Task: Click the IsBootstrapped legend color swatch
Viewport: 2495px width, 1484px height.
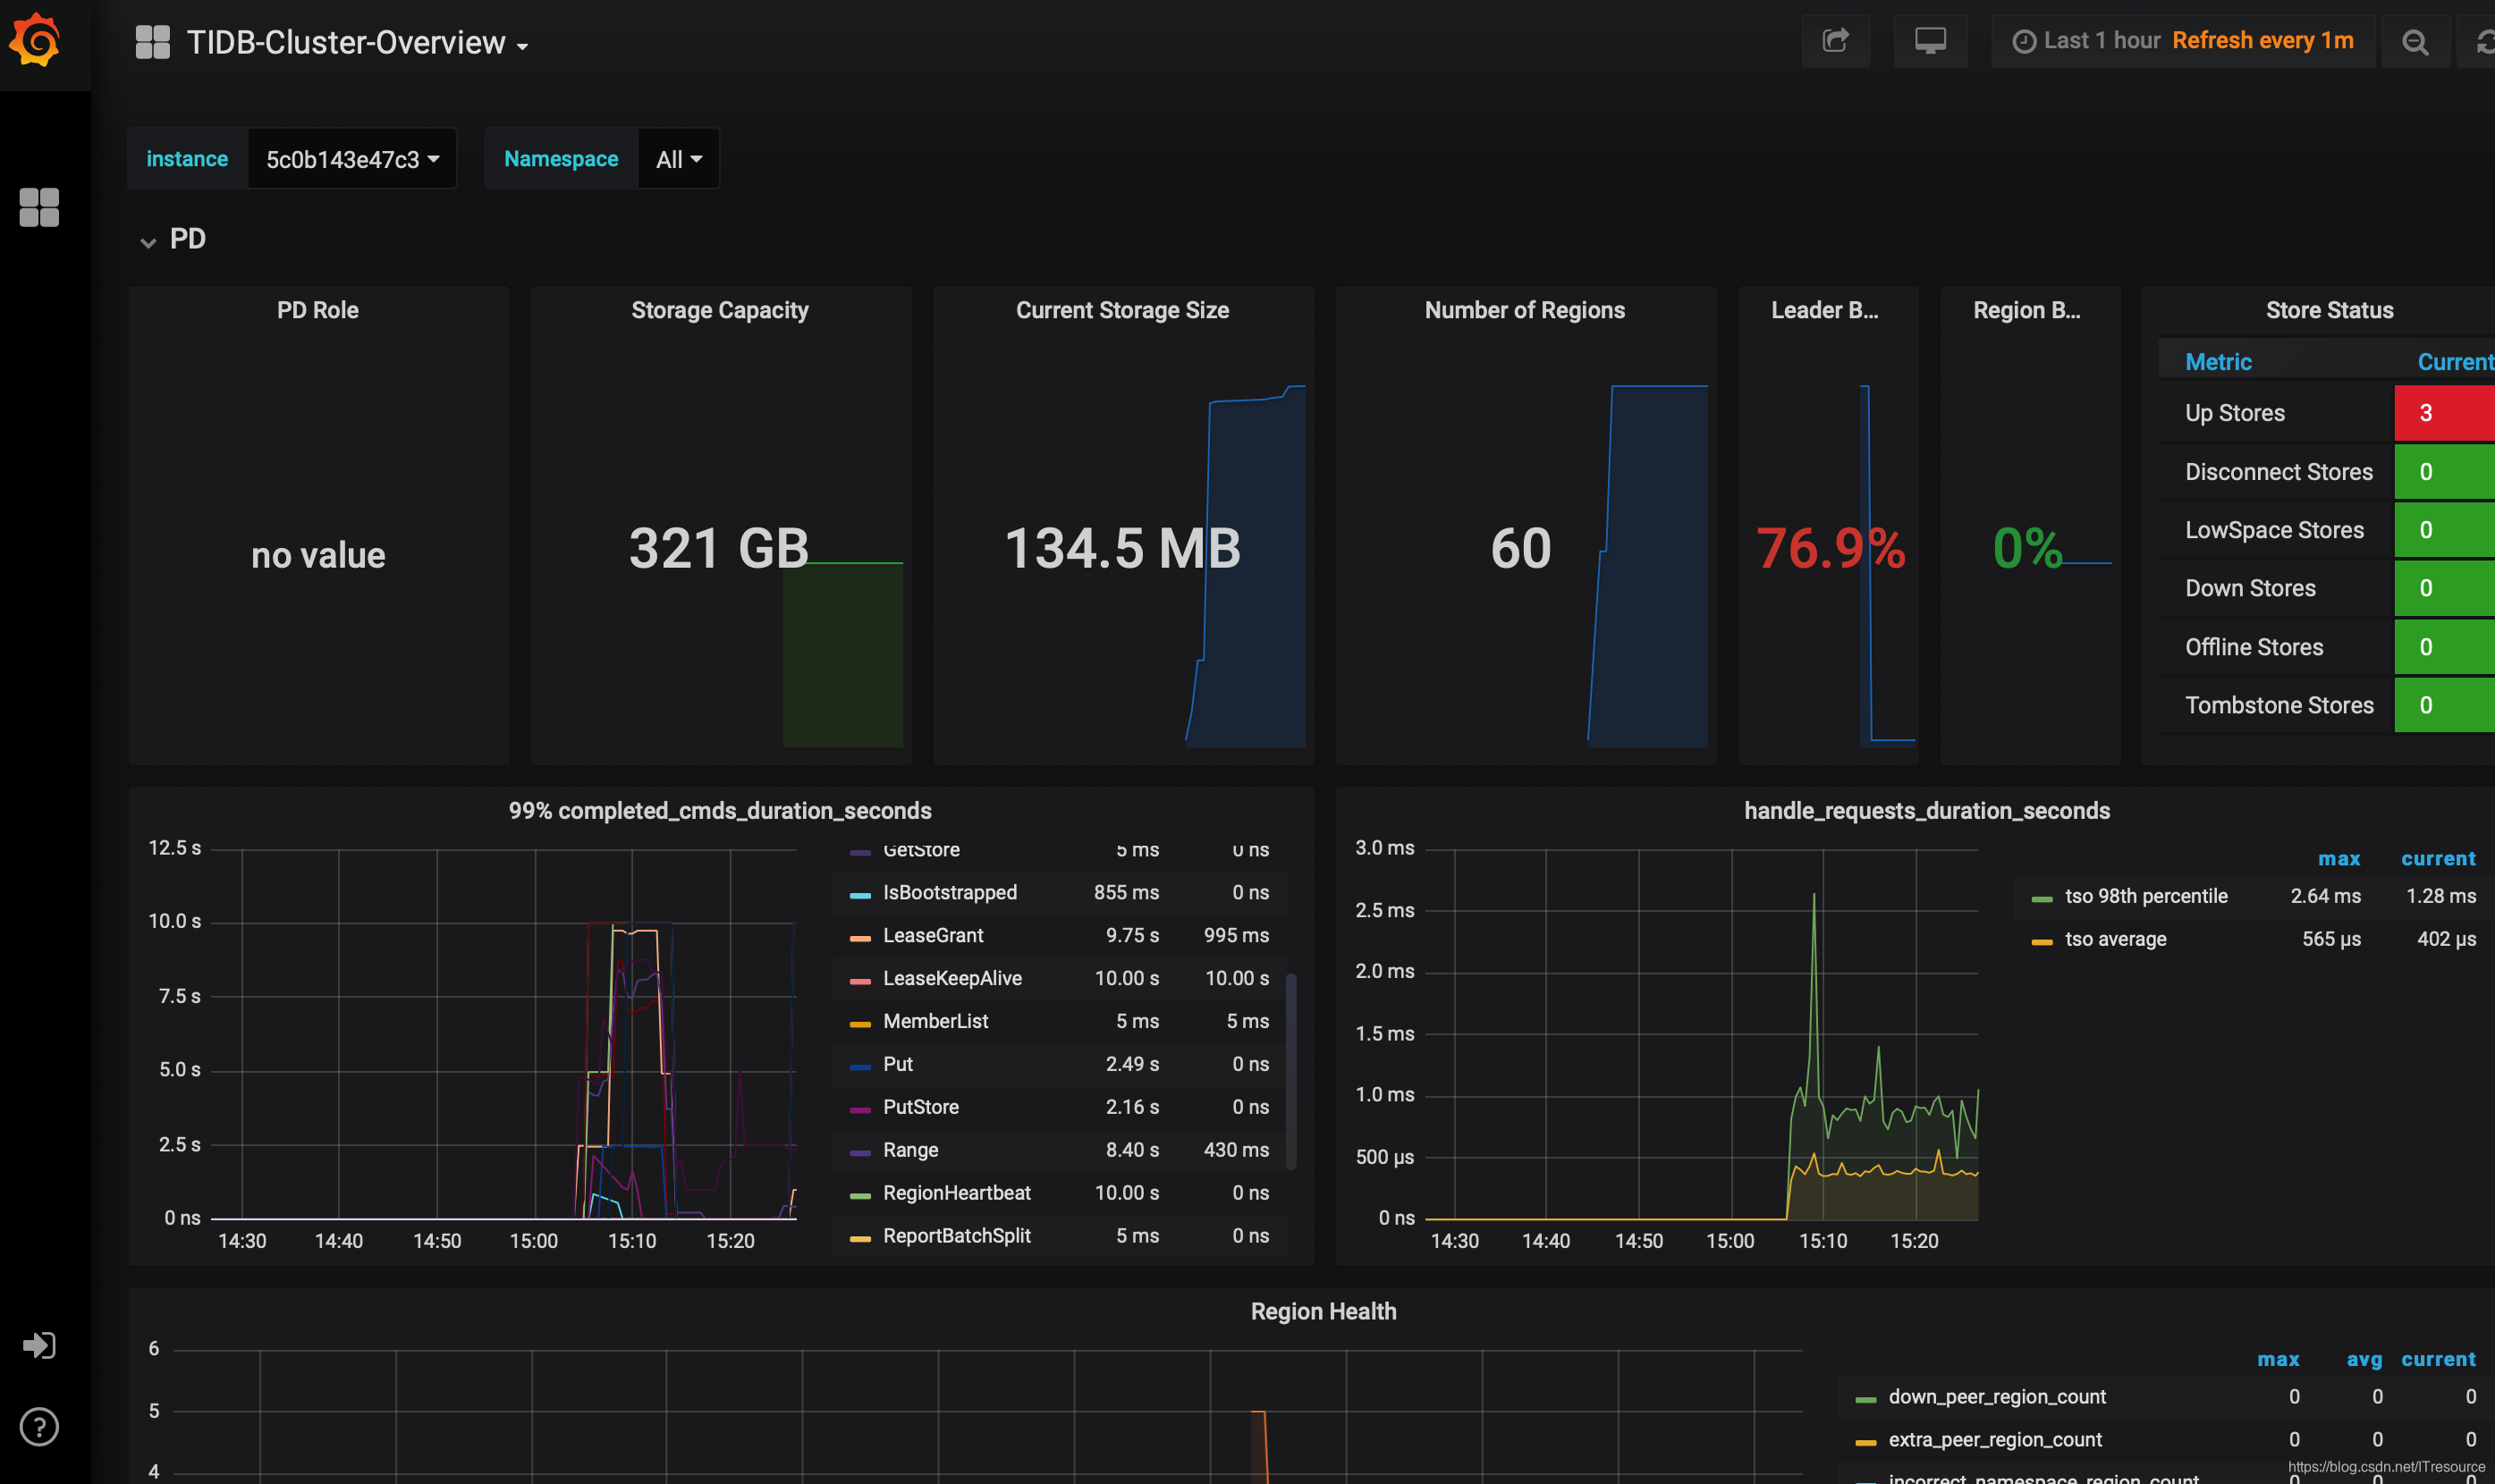Action: [x=859, y=894]
